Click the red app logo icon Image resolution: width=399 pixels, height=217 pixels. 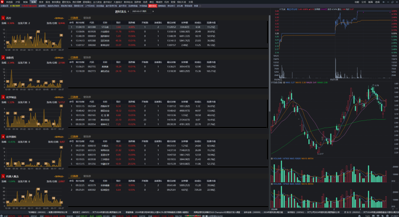pos(2,2)
